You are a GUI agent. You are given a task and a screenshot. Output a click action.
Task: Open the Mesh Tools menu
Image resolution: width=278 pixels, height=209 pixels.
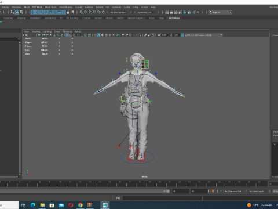pyautogui.click(x=50, y=7)
